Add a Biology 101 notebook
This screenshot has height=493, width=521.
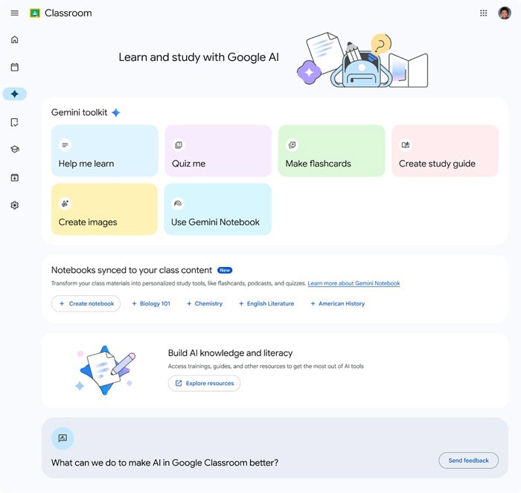151,303
